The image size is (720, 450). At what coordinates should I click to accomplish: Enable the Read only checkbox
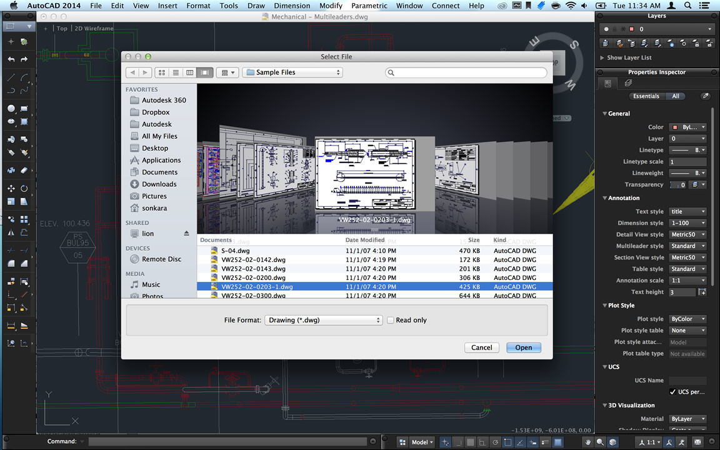(390, 320)
